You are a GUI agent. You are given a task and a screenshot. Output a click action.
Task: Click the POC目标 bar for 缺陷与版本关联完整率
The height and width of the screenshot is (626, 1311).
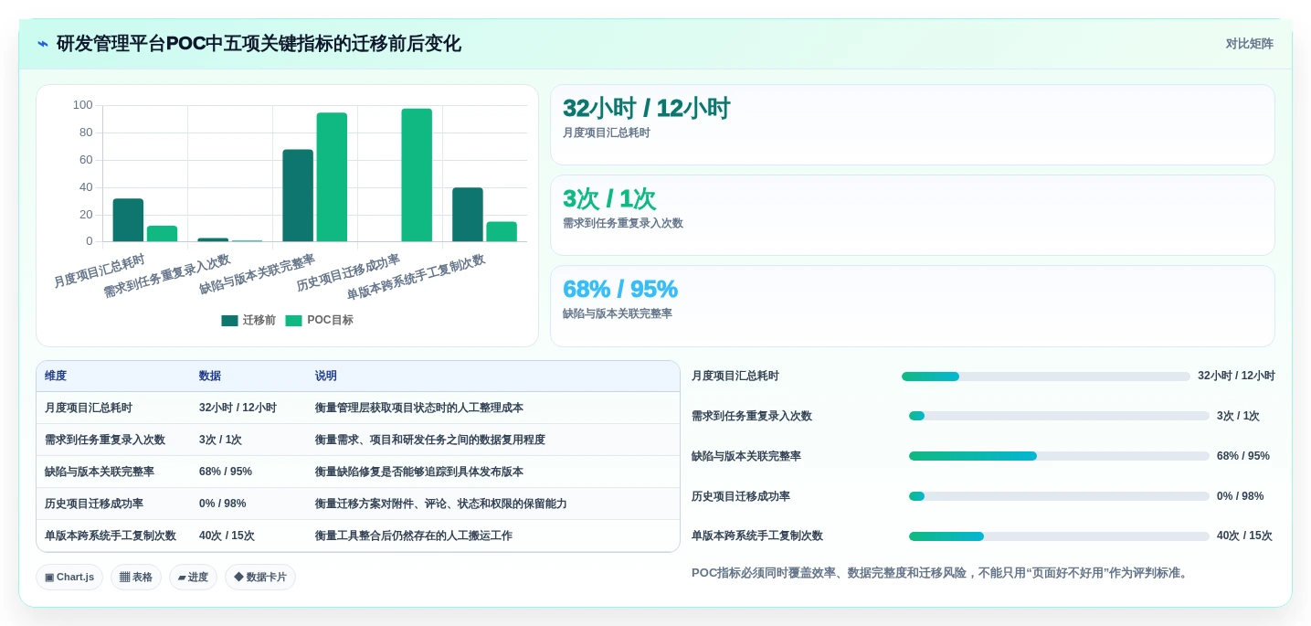(332, 177)
